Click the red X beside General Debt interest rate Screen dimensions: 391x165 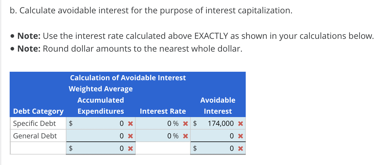click(185, 136)
